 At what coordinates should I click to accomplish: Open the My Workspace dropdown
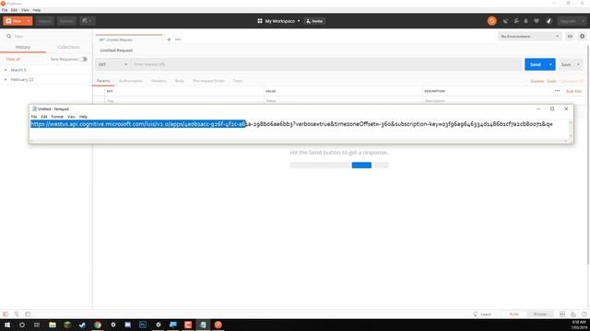pos(278,21)
